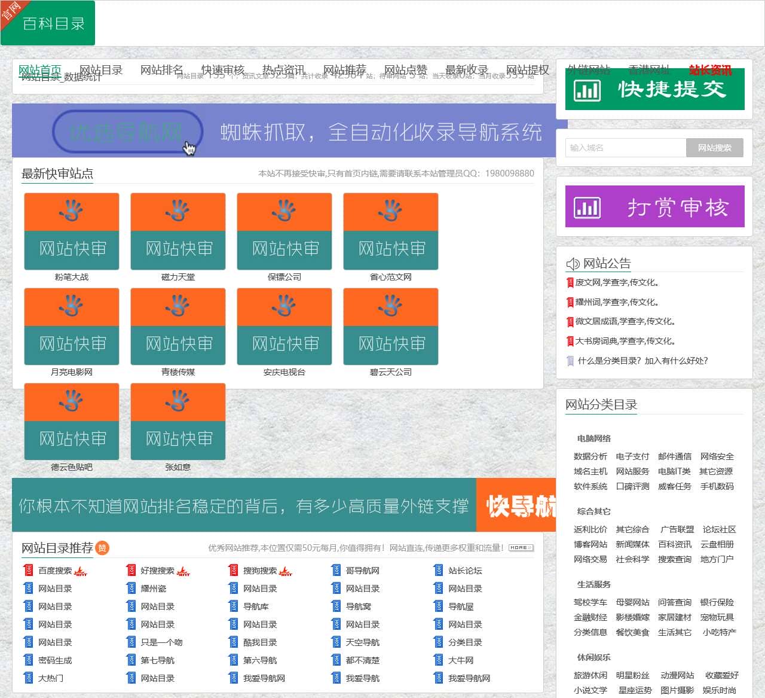Image resolution: width=765 pixels, height=698 pixels.
Task: Click the blue HOT icon before 站长论坛
Action: pos(438,571)
